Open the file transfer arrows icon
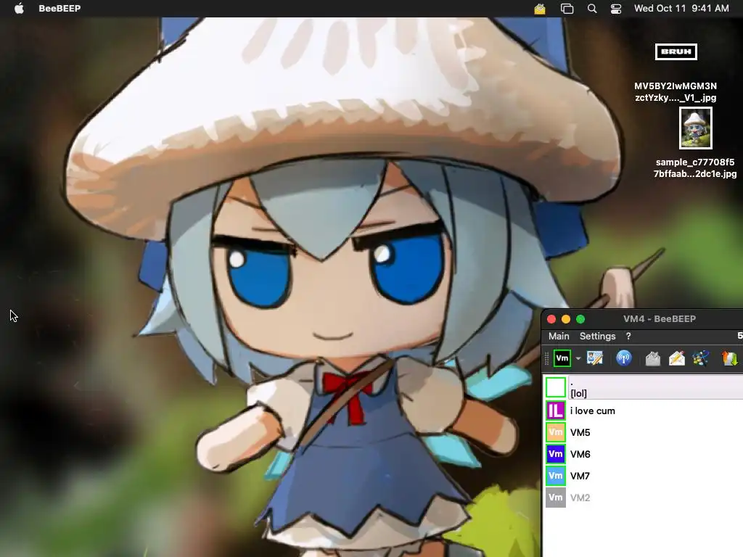743x557 pixels. 730,358
